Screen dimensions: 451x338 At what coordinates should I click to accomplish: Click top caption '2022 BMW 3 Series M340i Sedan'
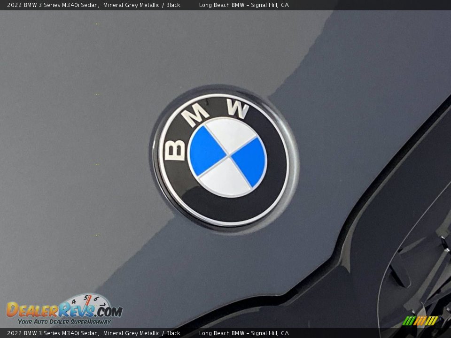click(53, 5)
